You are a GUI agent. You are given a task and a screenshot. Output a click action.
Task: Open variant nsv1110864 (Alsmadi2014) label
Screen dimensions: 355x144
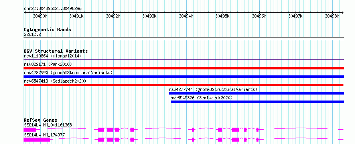[x=53, y=56]
